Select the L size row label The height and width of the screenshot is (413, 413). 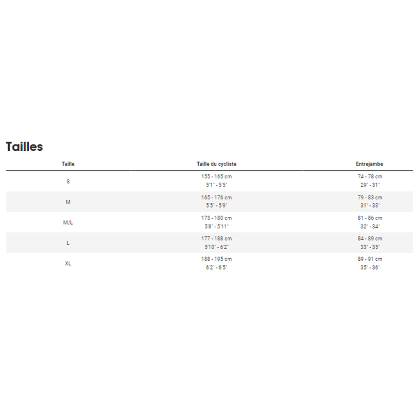(x=68, y=243)
